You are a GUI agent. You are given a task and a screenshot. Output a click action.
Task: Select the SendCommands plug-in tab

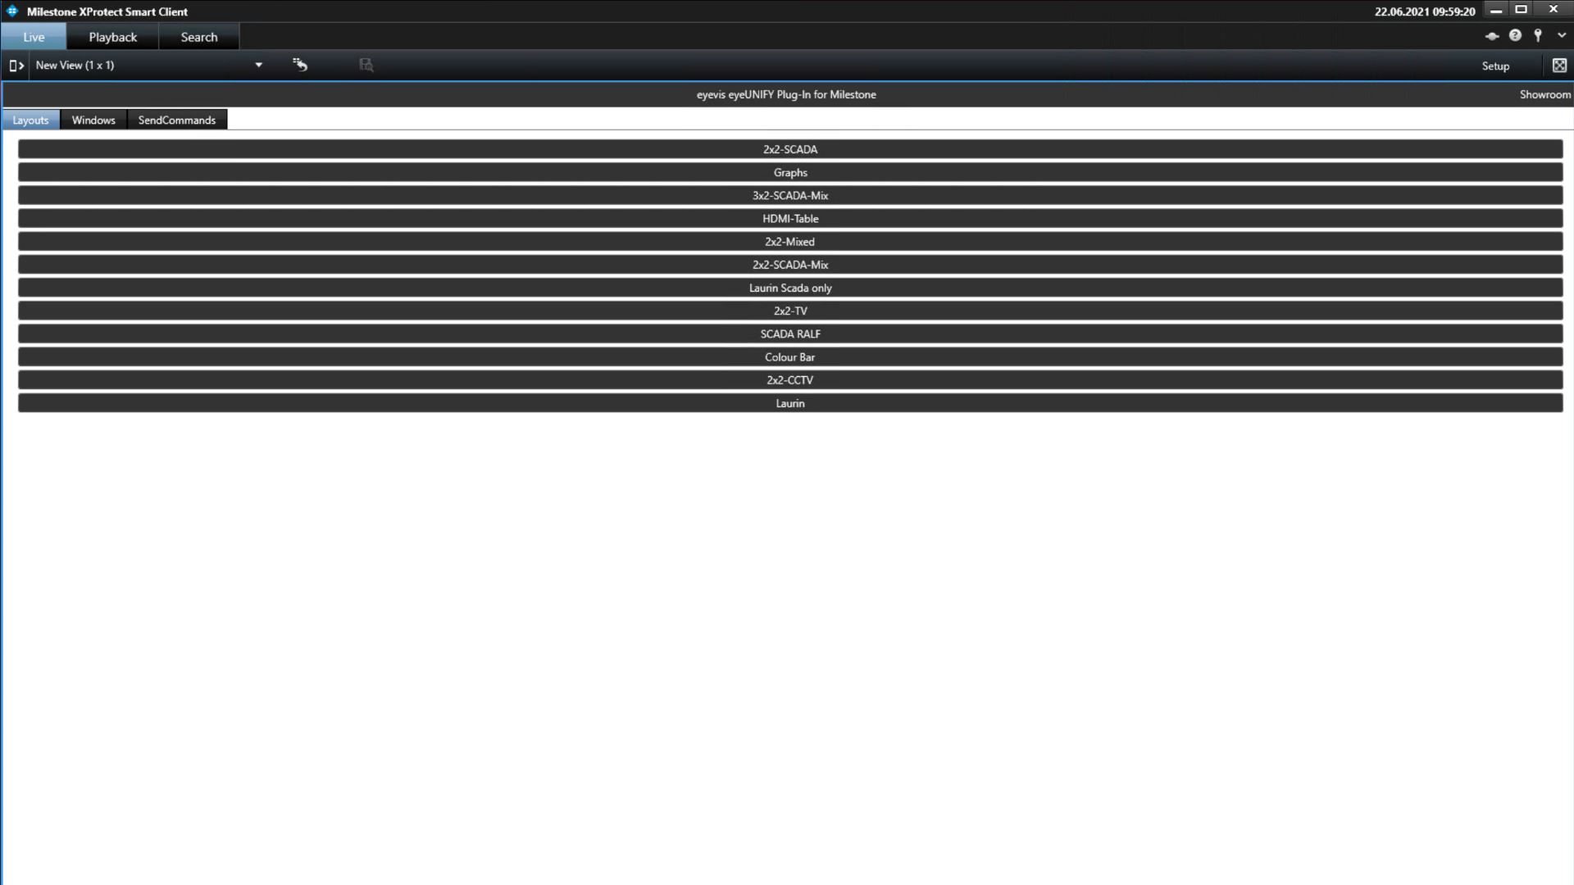point(177,120)
